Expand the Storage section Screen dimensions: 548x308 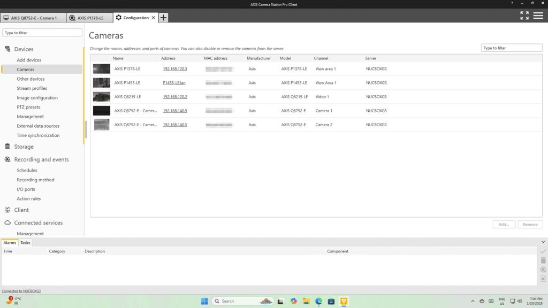pos(24,147)
